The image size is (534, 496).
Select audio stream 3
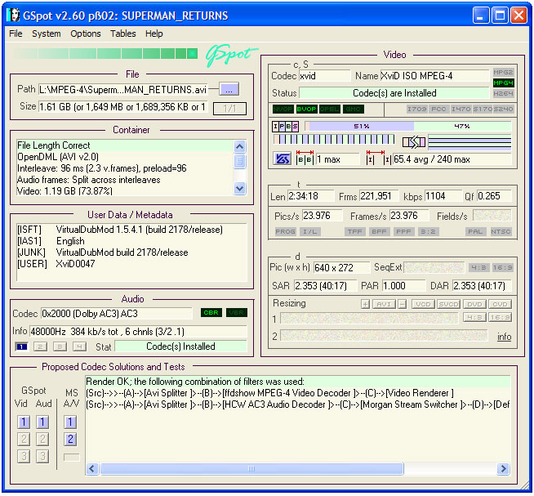[60, 347]
